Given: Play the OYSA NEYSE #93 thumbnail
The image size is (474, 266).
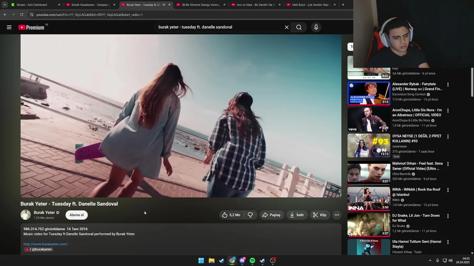Looking at the screenshot, I should [369, 146].
